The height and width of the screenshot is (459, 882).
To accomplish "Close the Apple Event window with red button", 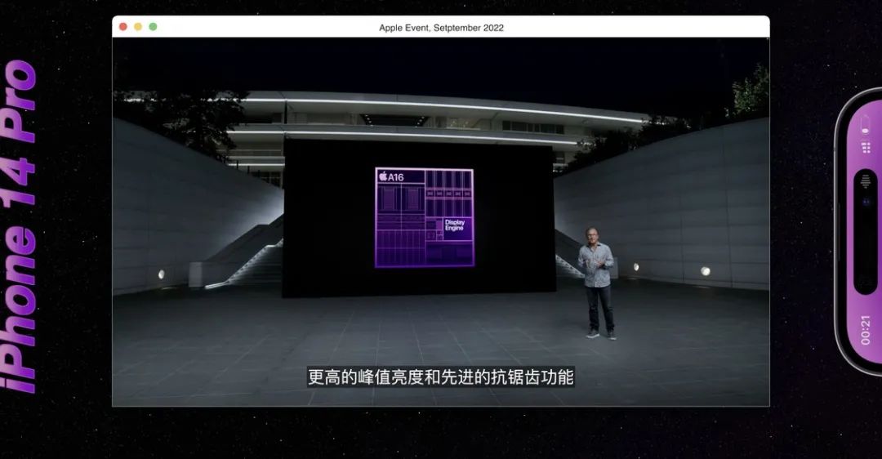I will (123, 27).
